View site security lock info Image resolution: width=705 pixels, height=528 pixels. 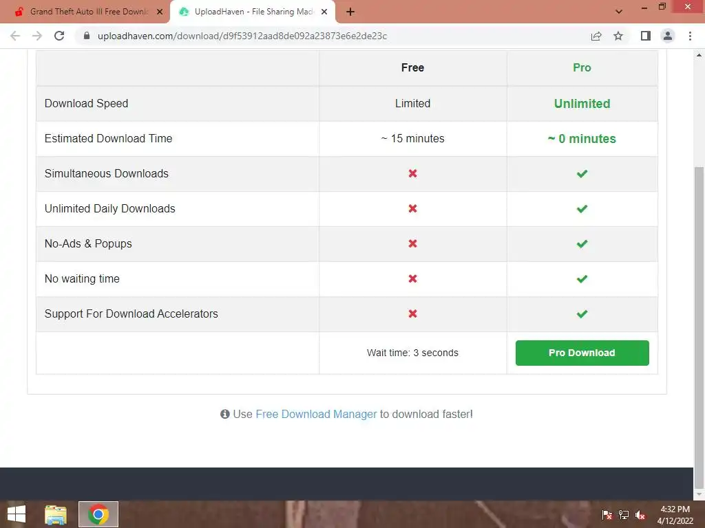pyautogui.click(x=87, y=36)
